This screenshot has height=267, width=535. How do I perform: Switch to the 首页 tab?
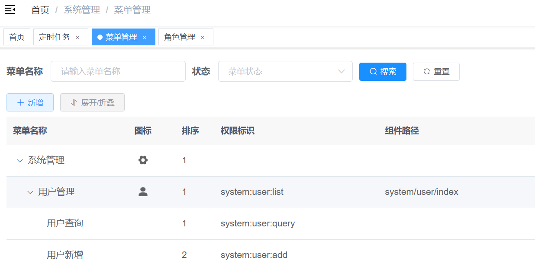17,37
